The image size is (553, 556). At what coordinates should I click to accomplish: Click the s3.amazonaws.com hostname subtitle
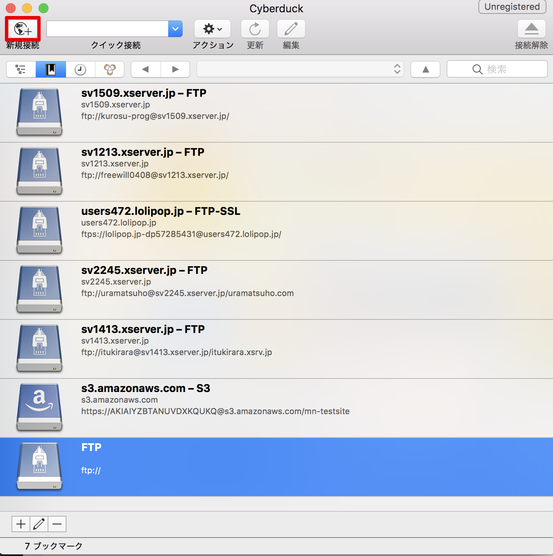pyautogui.click(x=119, y=400)
